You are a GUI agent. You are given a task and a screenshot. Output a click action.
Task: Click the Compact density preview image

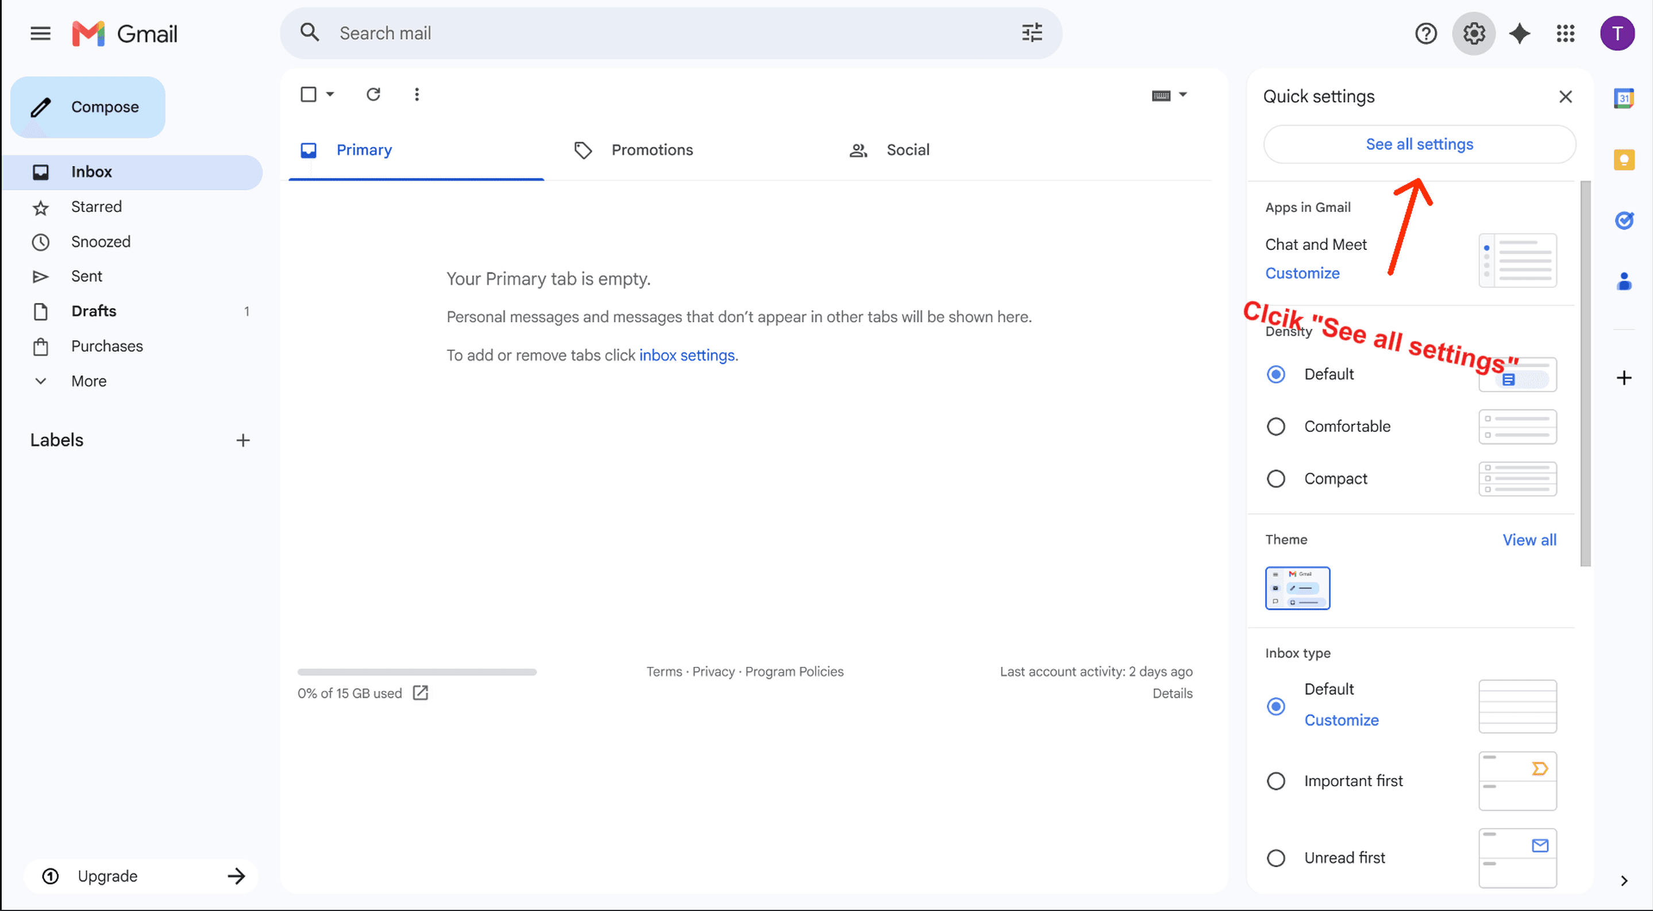coord(1517,479)
